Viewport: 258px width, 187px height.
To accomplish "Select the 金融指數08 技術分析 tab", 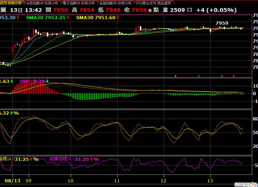I will (x=116, y=3).
